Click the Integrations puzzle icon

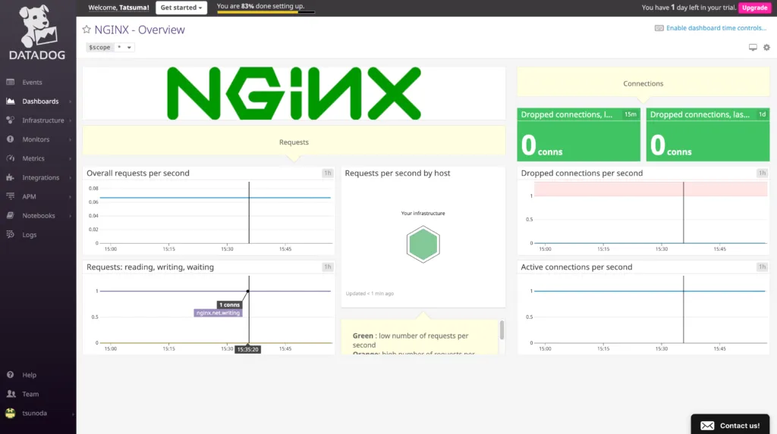11,177
